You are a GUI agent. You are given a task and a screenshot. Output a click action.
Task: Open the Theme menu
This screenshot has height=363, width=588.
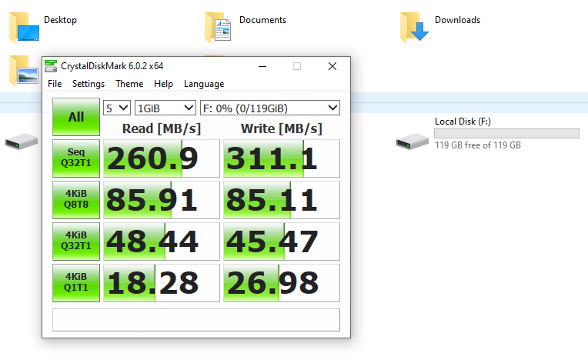129,84
